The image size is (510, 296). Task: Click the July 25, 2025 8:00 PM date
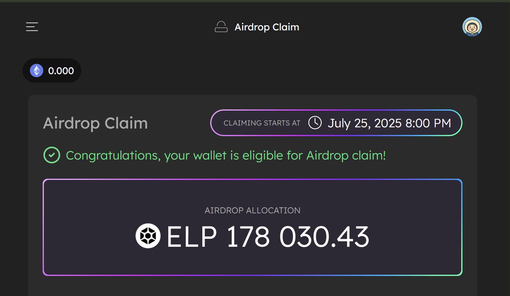(x=389, y=123)
